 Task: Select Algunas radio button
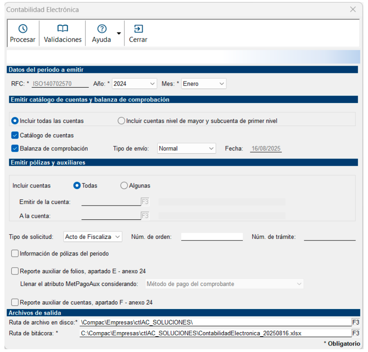(124, 186)
